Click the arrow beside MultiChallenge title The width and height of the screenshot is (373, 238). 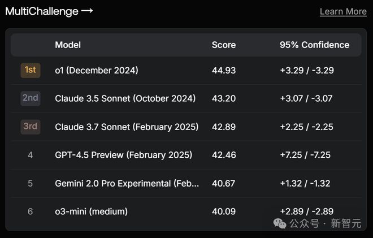point(86,11)
